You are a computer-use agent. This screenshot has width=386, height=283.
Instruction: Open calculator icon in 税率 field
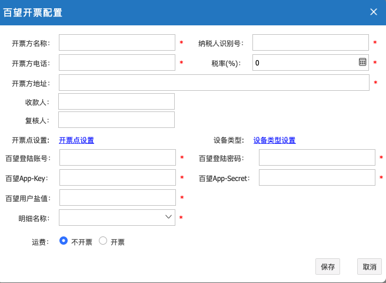click(x=362, y=62)
